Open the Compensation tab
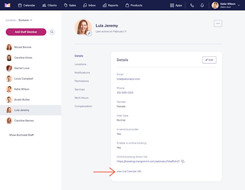 (83, 106)
